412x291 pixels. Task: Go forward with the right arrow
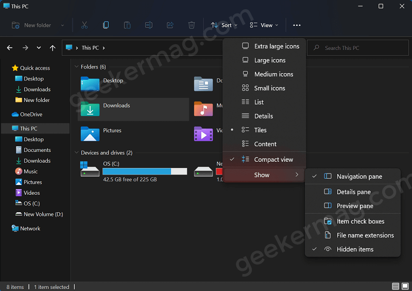pos(25,48)
